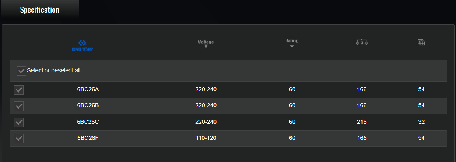The image size is (456, 162).
Task: Click the King Tony logo icon
Action: (x=82, y=46)
